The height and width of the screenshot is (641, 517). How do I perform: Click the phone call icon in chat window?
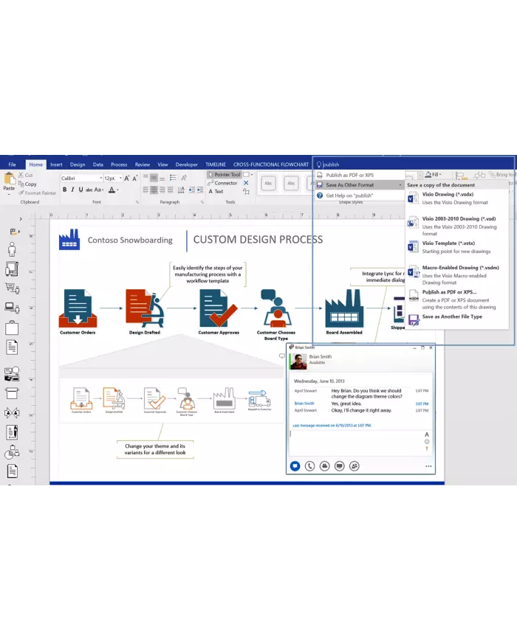coord(310,466)
